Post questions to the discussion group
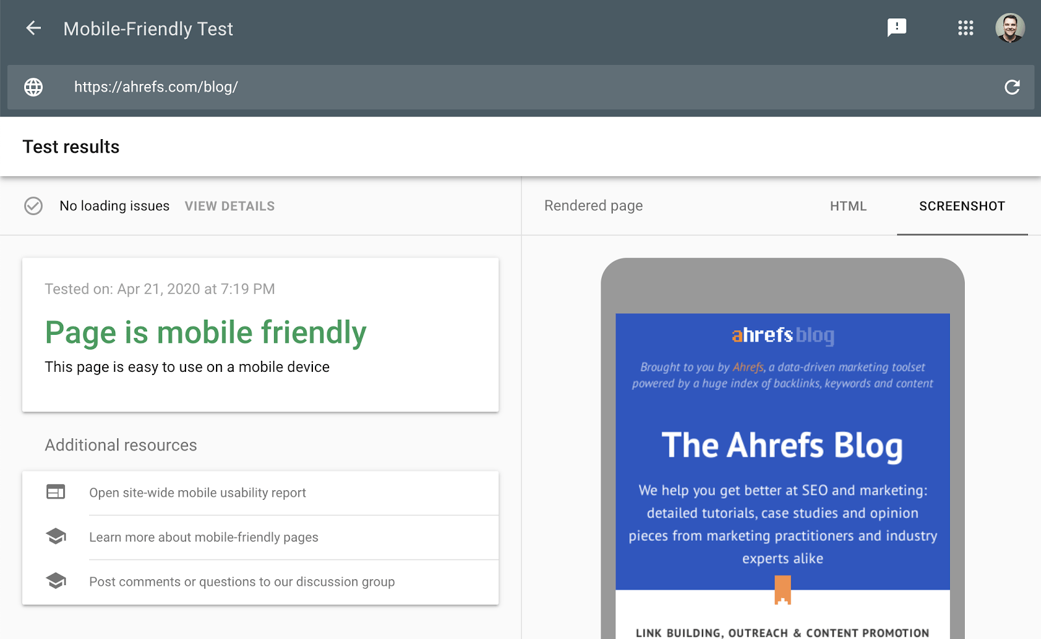This screenshot has width=1041, height=639. pos(242,582)
